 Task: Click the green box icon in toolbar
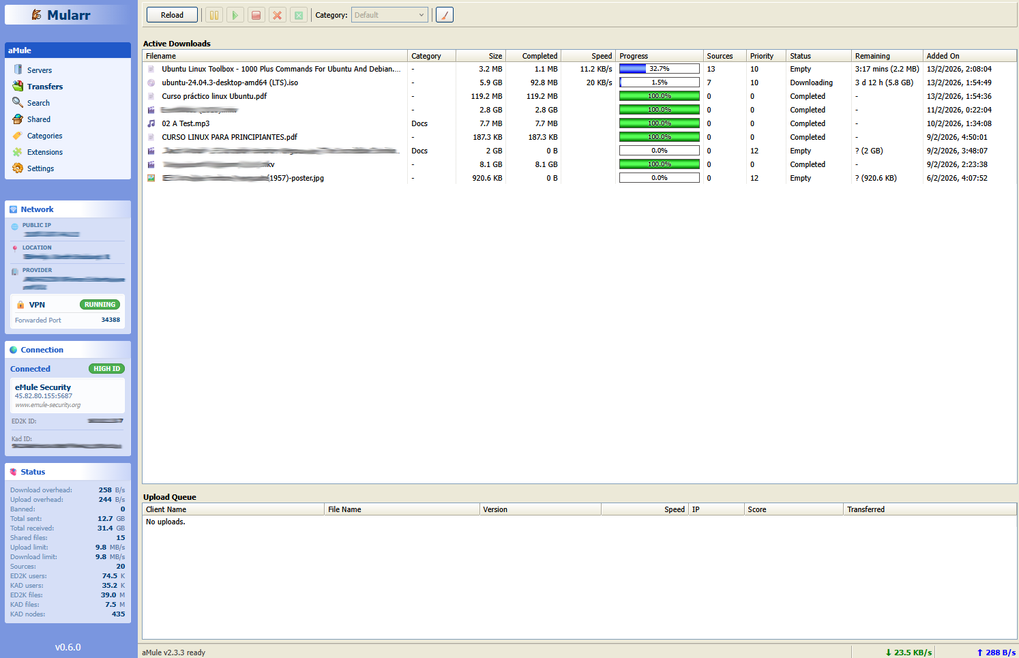click(x=299, y=15)
